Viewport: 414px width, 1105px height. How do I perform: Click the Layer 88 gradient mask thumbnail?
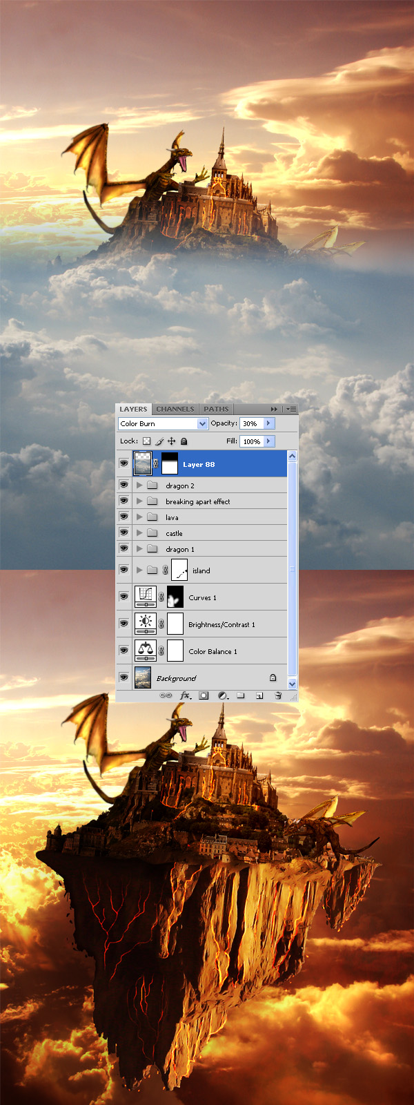tap(170, 464)
